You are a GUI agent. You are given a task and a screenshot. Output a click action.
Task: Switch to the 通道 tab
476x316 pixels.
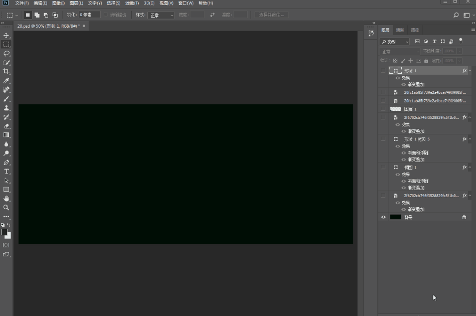(x=400, y=30)
